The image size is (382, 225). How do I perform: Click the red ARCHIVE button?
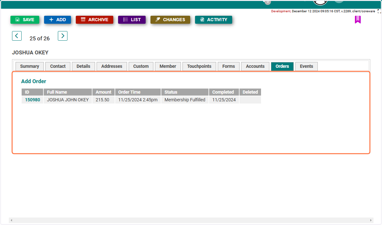tap(95, 20)
